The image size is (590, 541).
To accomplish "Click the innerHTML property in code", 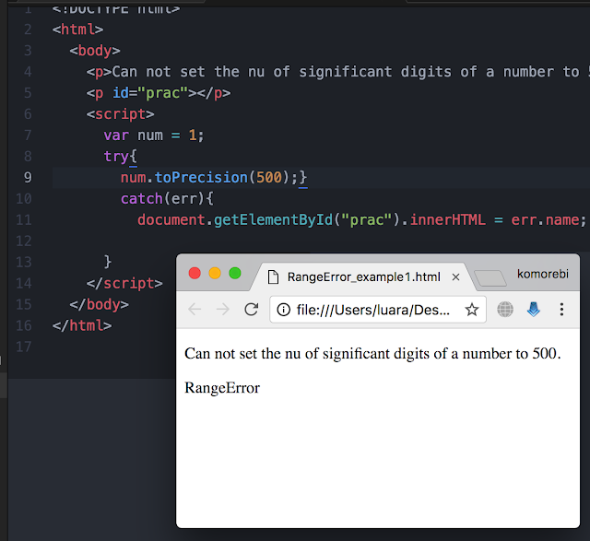I will (x=447, y=219).
